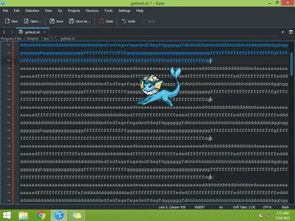Select the gettext.sh document tab
The image size is (295, 221).
(x=32, y=32)
